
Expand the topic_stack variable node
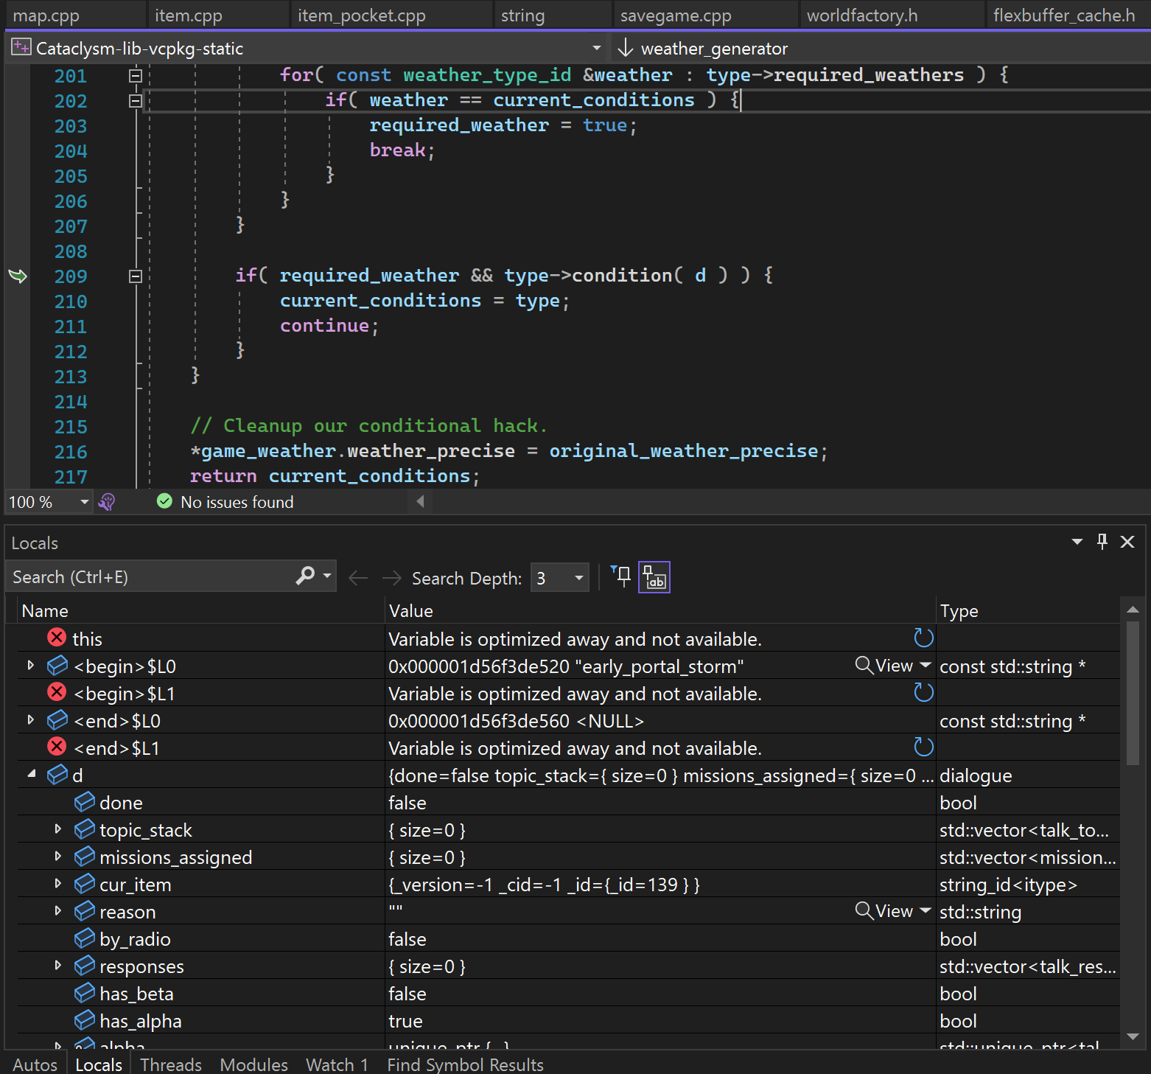58,830
